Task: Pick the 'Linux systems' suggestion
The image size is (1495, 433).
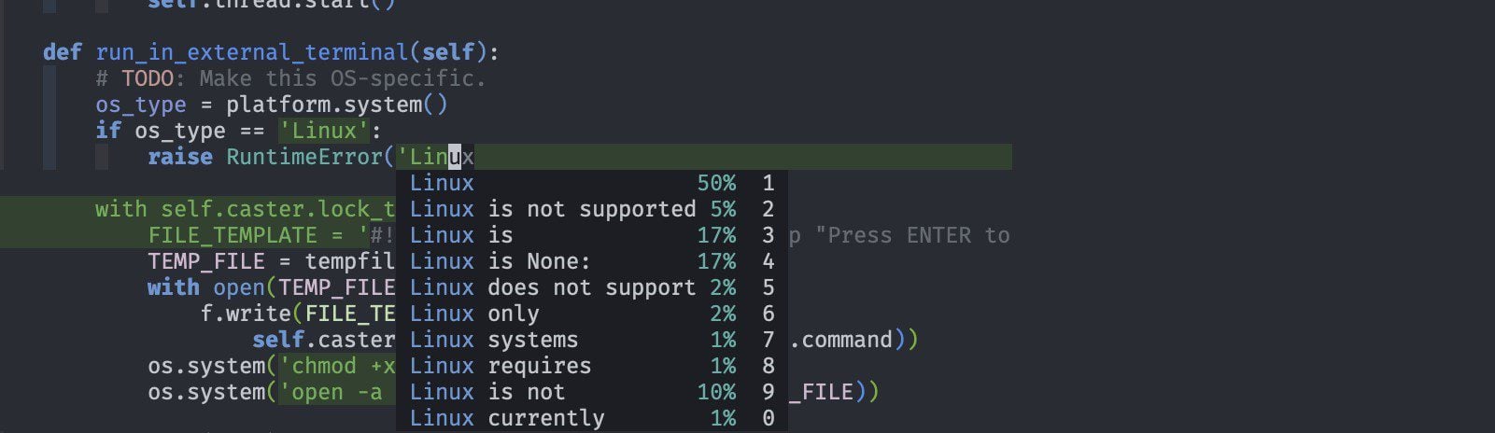Action: pos(592,340)
